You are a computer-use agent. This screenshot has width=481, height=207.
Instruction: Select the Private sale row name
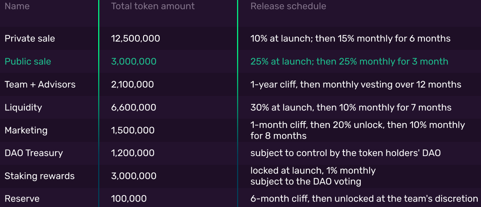pos(30,39)
